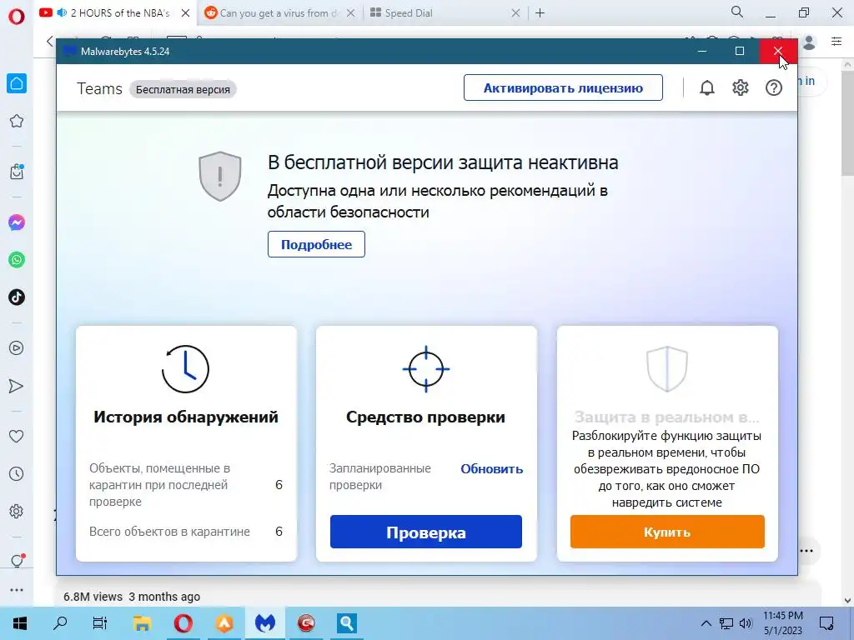This screenshot has width=854, height=640.
Task: Open Windows notification center
Action: 826,623
